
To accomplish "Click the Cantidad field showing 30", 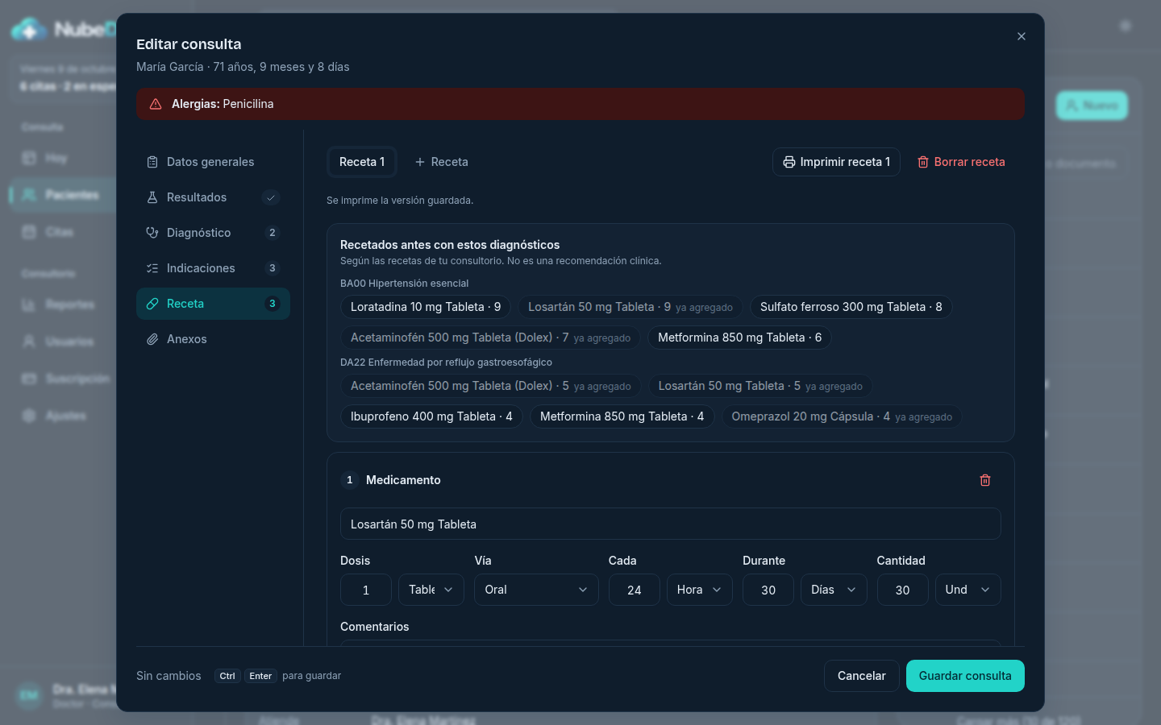I will tap(902, 590).
